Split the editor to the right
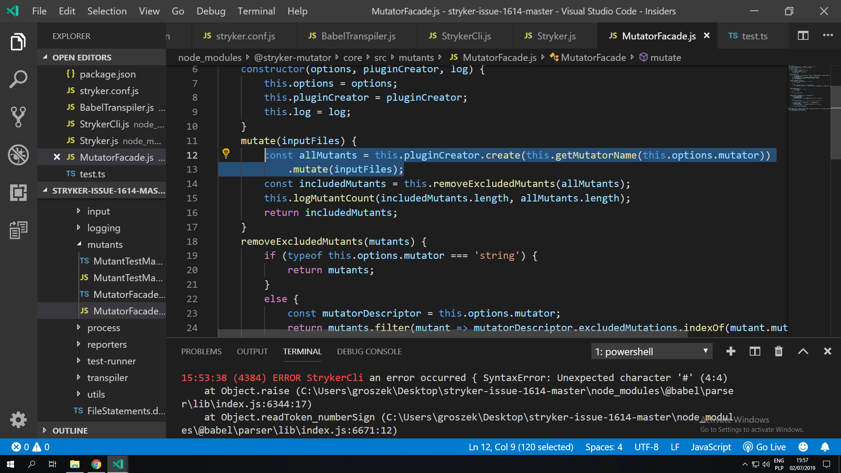 (803, 35)
